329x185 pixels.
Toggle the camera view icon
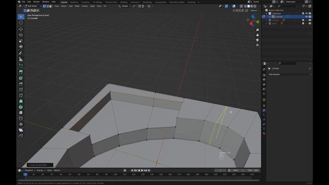pyautogui.click(x=258, y=40)
